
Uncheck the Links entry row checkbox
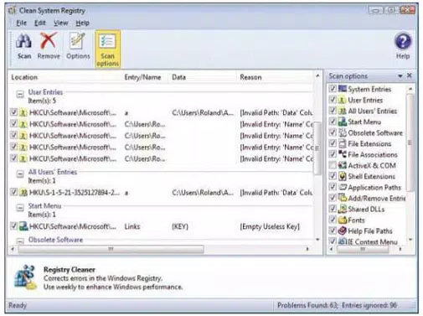[x=13, y=225]
